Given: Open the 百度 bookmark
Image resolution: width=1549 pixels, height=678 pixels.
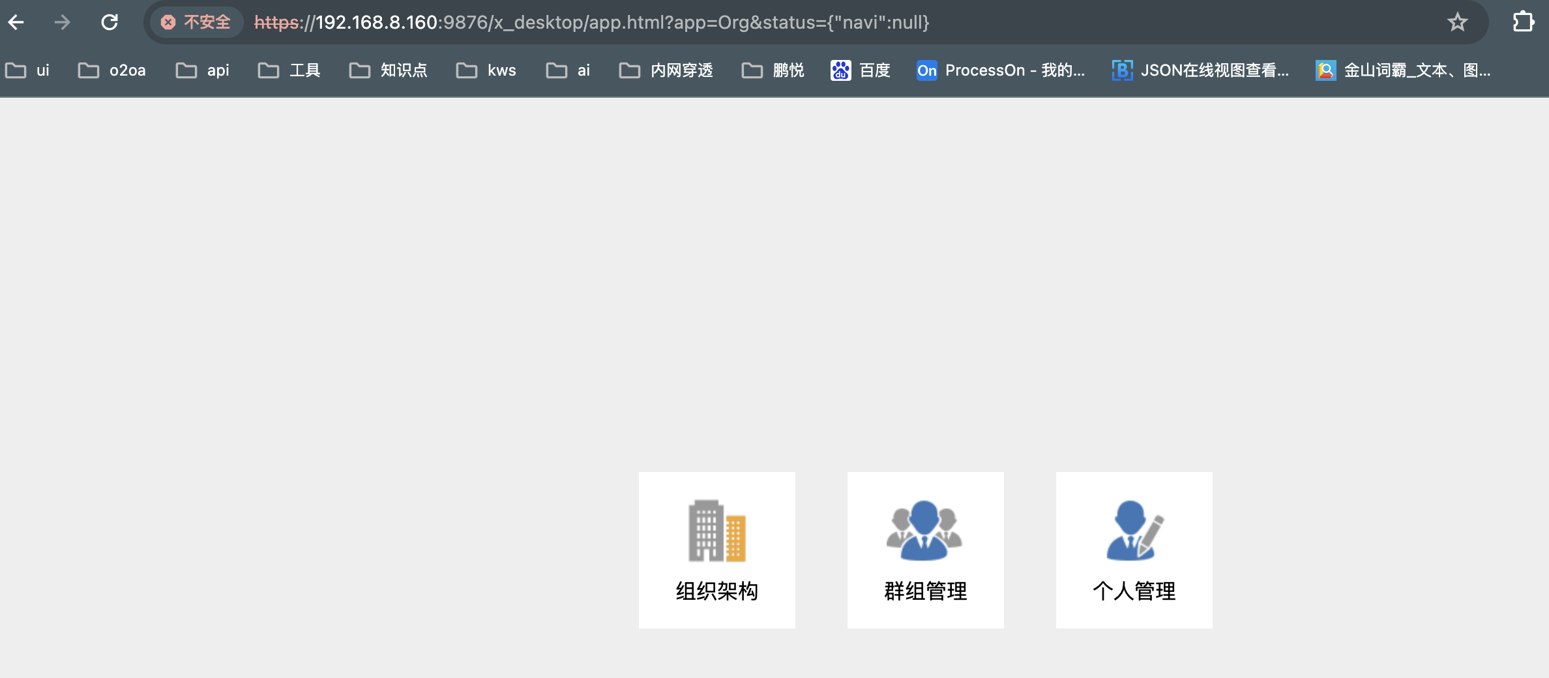Looking at the screenshot, I should [x=861, y=70].
